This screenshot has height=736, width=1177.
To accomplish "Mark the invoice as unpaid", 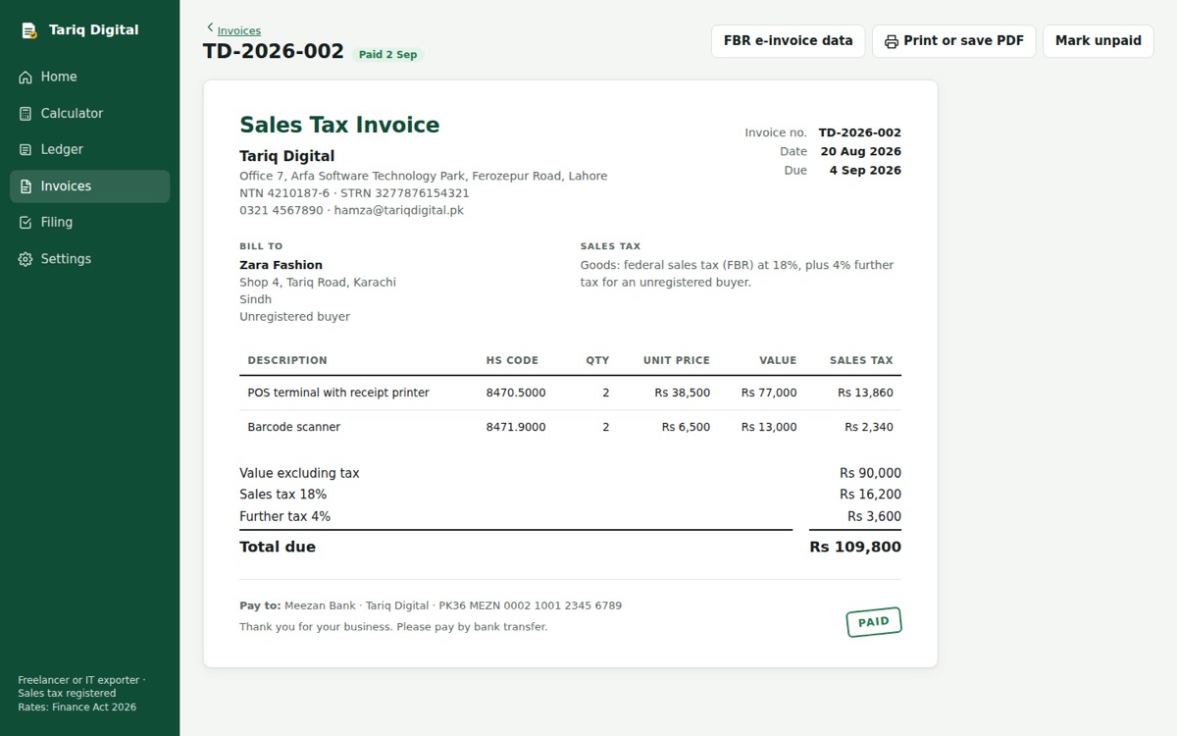I will (x=1099, y=41).
